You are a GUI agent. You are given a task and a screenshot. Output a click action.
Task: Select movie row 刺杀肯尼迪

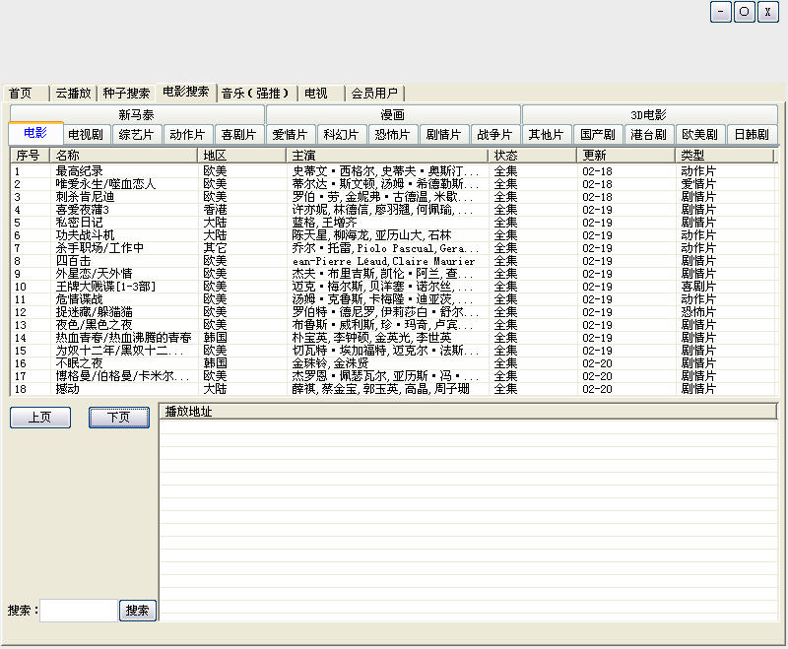click(393, 197)
